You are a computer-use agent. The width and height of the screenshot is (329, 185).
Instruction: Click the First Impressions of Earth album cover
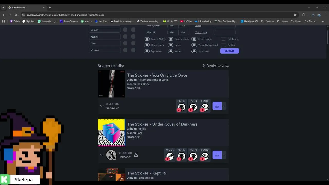click(x=112, y=84)
